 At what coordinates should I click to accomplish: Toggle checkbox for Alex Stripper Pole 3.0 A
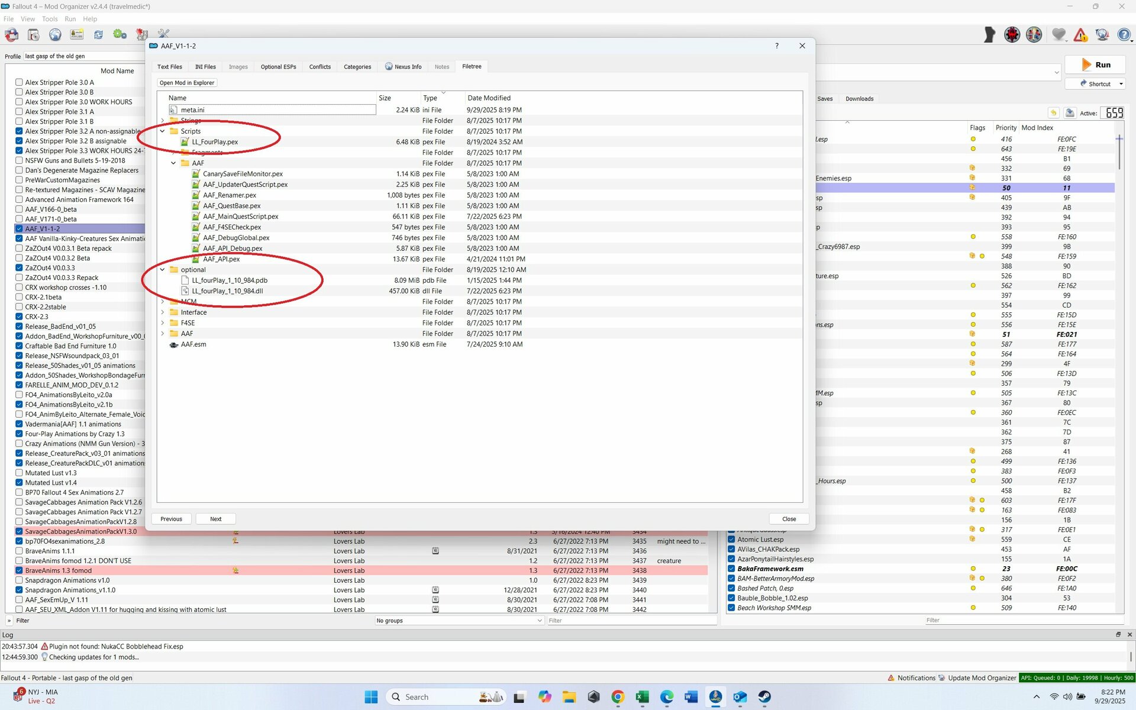pyautogui.click(x=19, y=82)
